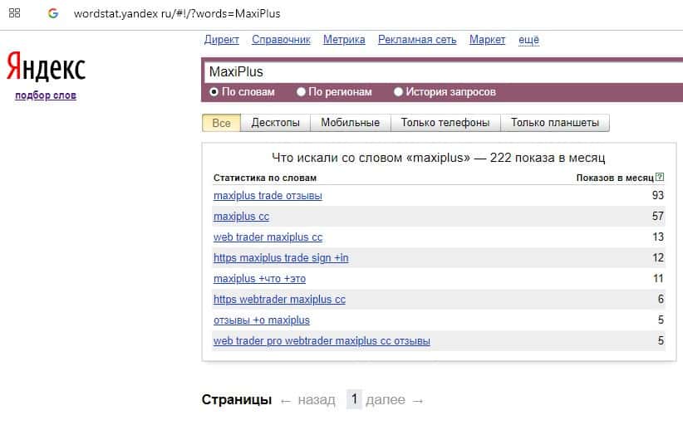Switch to the Мобильные tab
The image size is (683, 425).
(350, 123)
